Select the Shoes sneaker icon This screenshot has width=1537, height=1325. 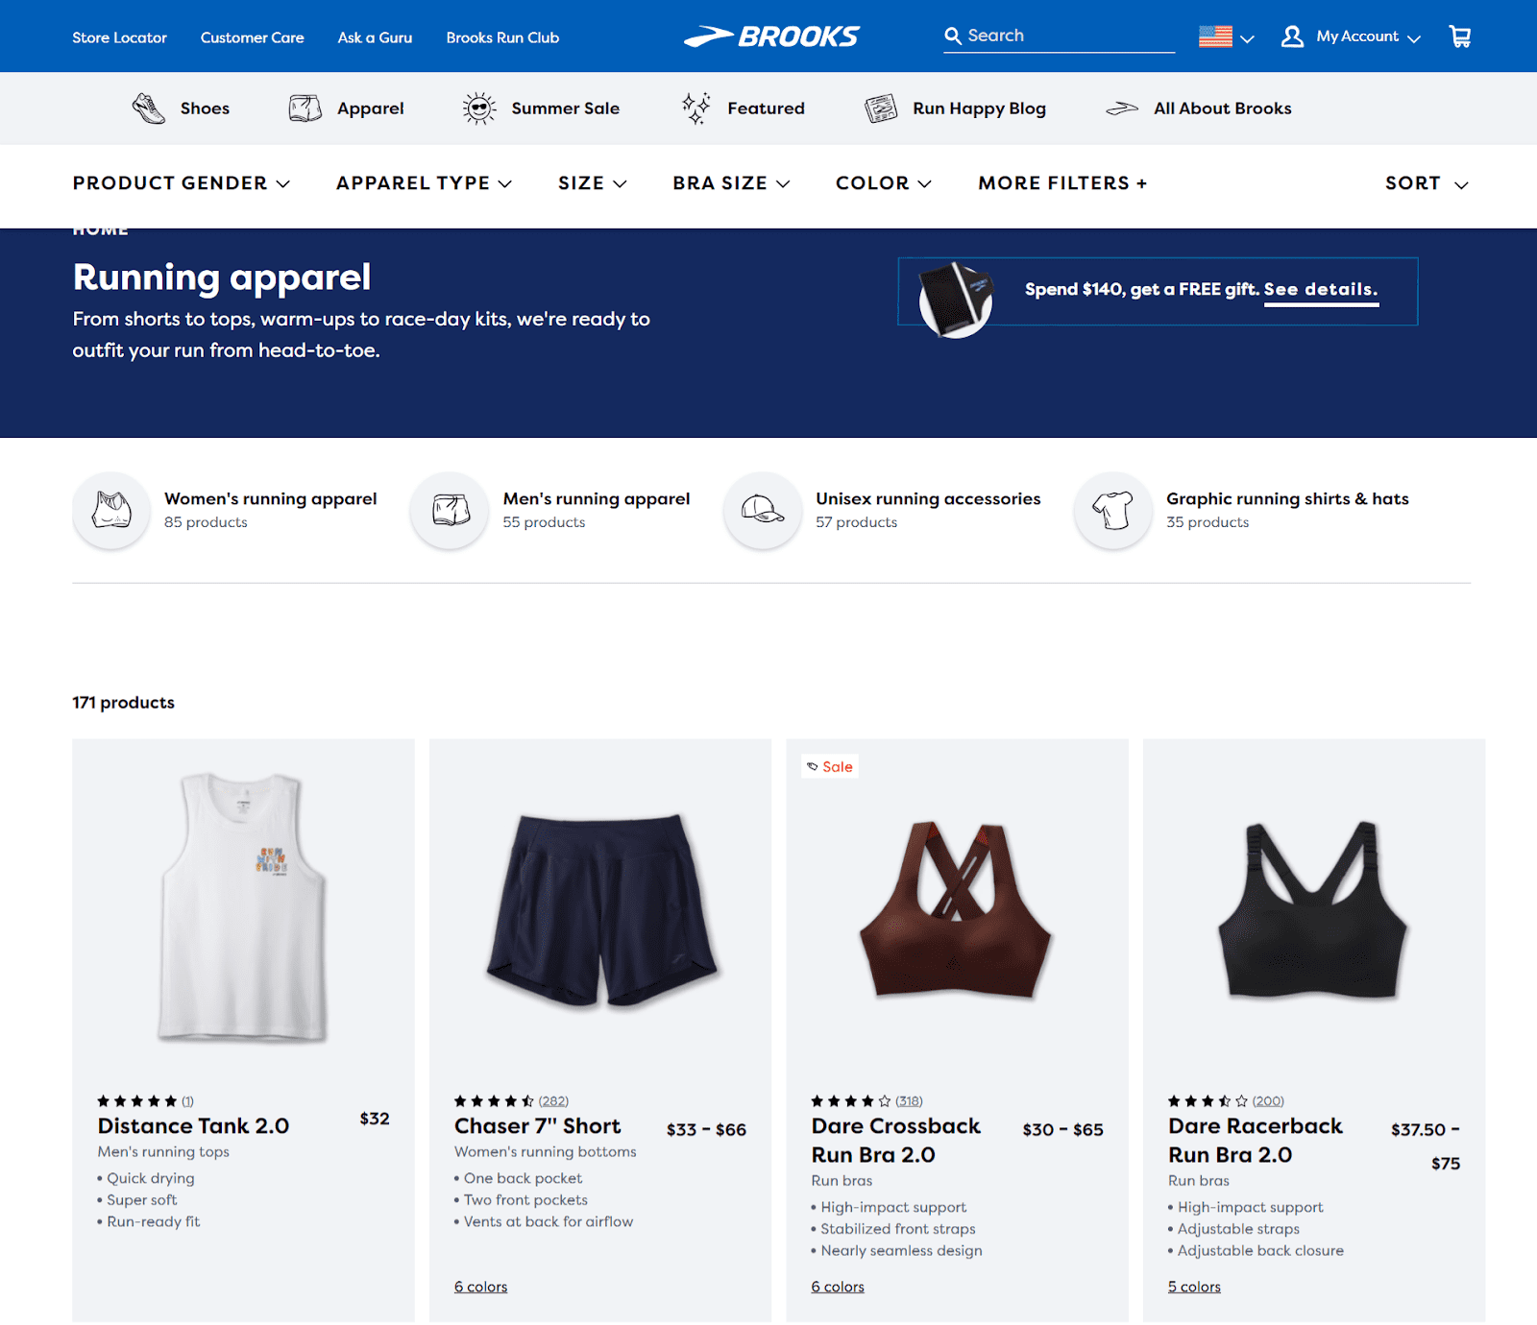(146, 108)
